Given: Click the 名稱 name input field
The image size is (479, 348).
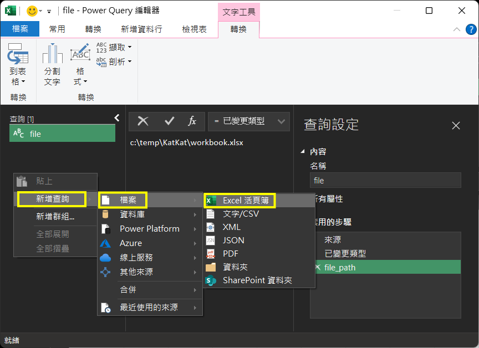Looking at the screenshot, I should point(385,180).
